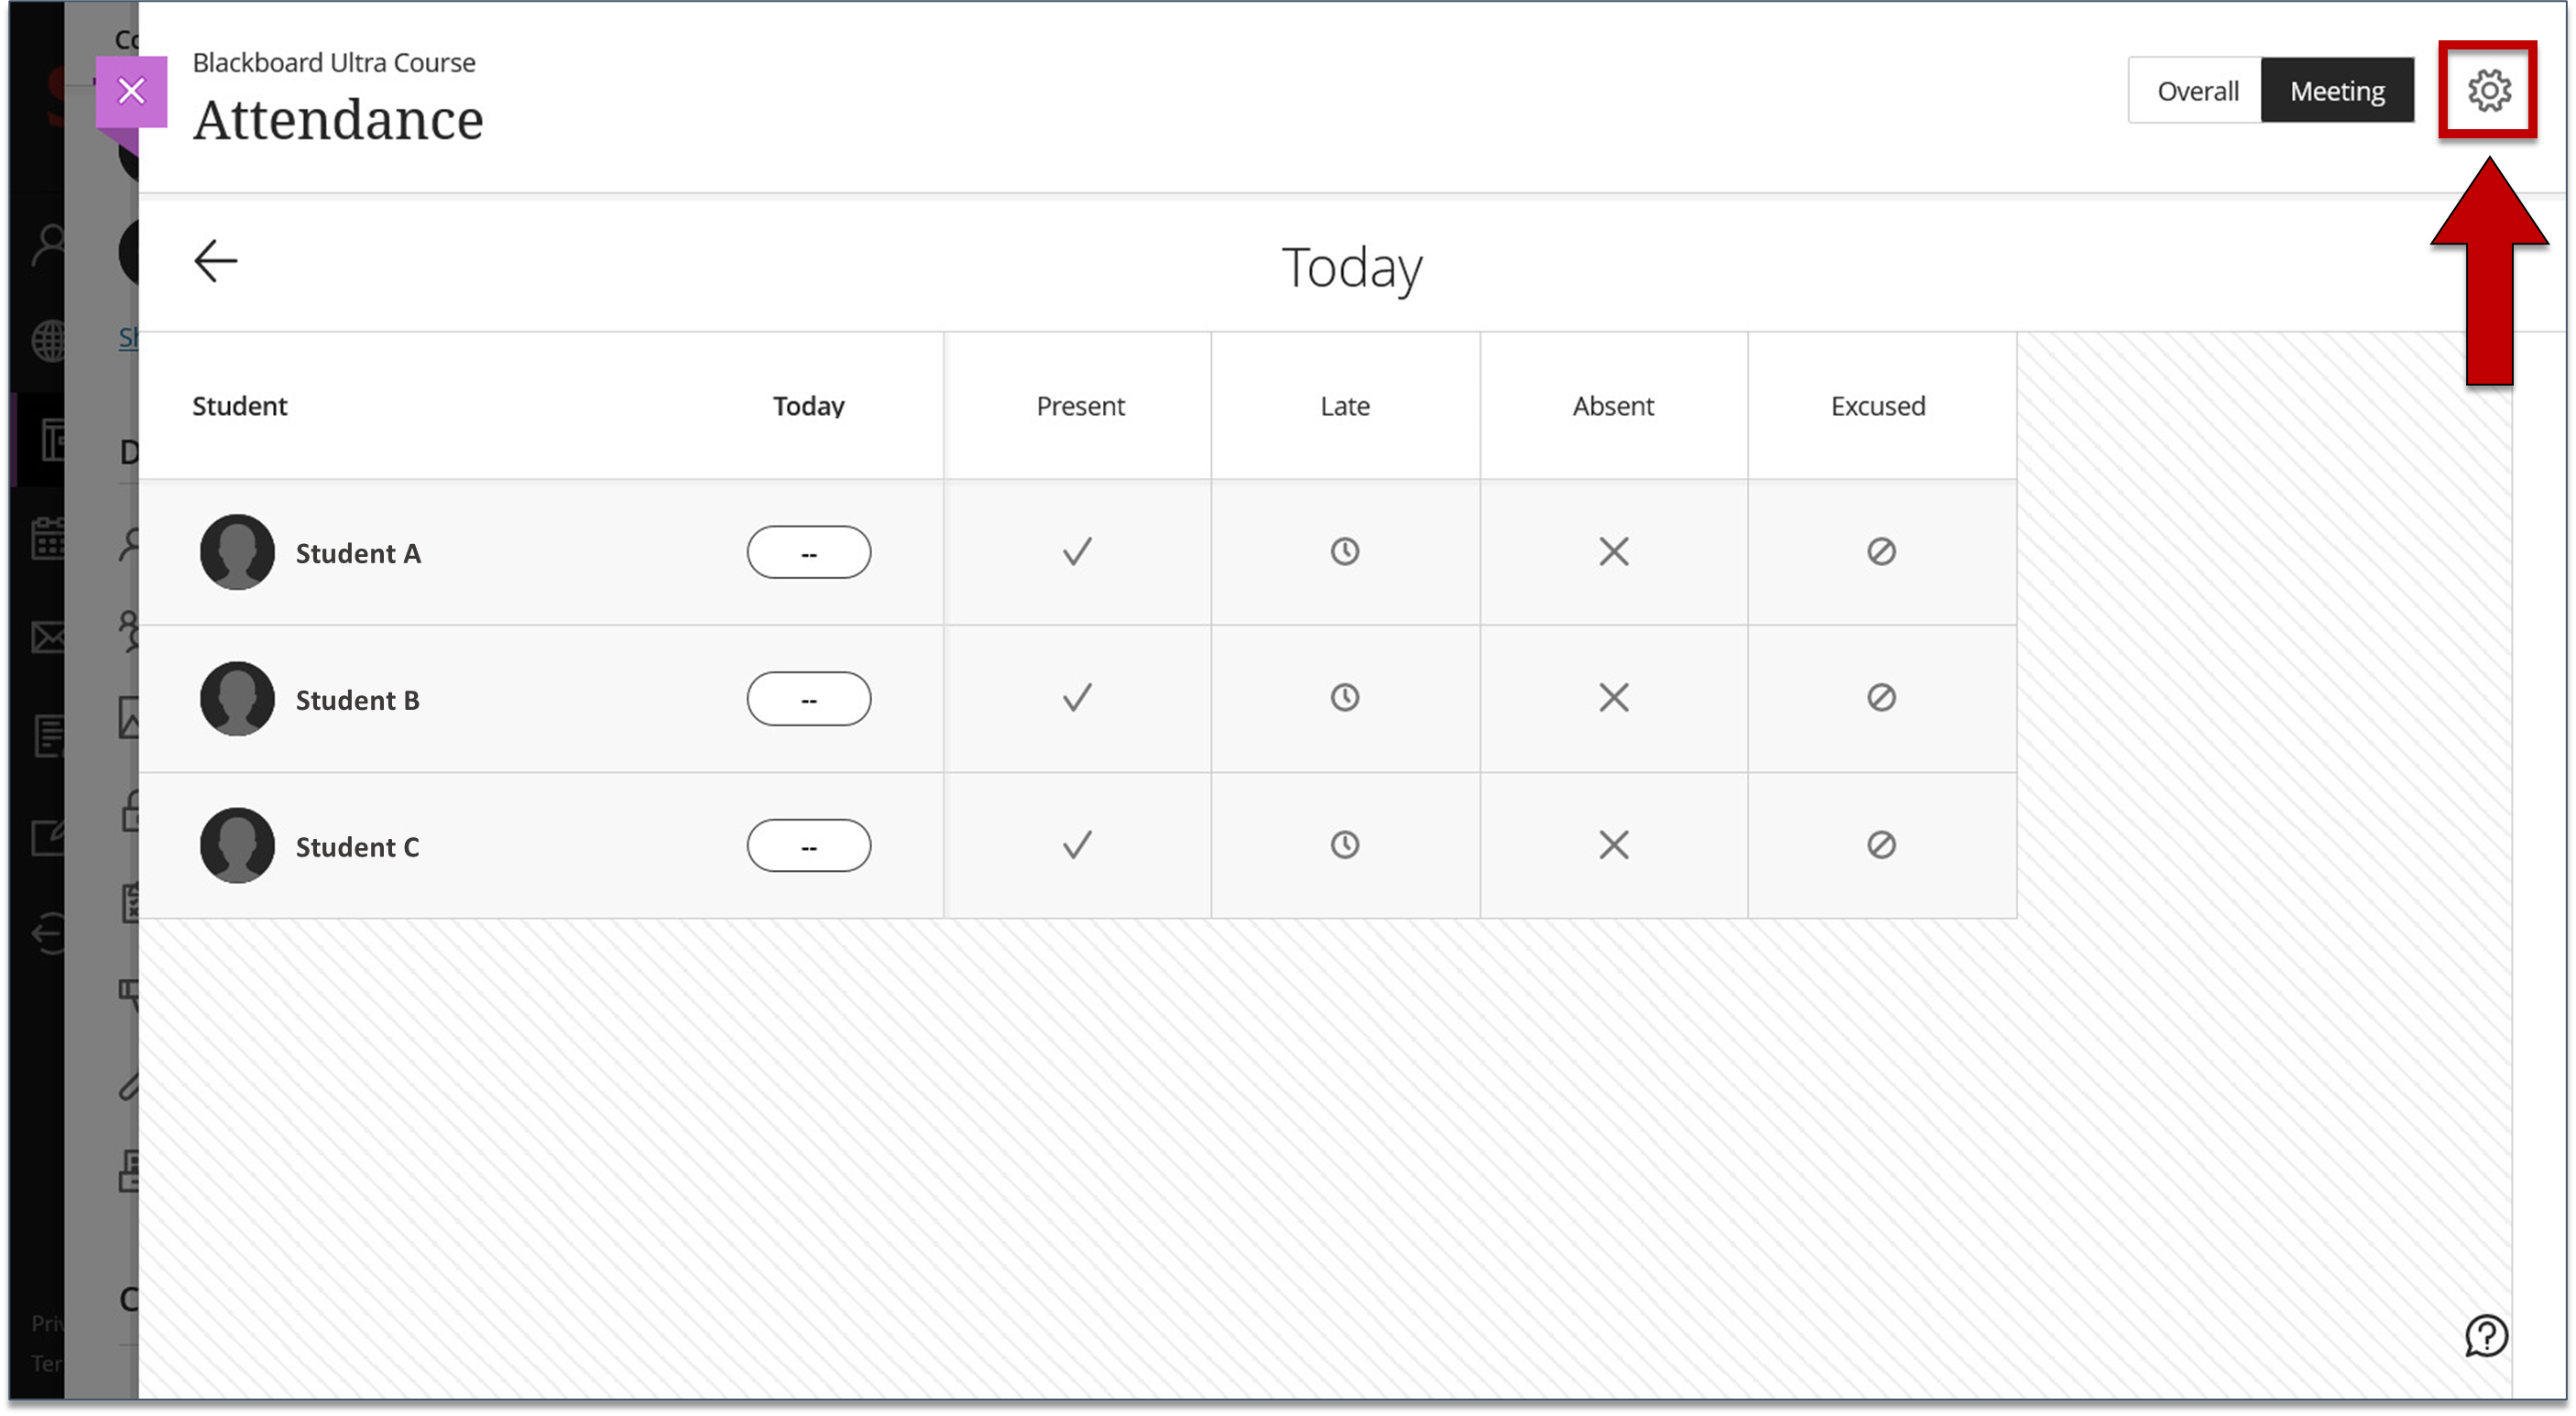Image resolution: width=2576 pixels, height=1416 pixels.
Task: Switch to the Overall view
Action: tap(2196, 91)
